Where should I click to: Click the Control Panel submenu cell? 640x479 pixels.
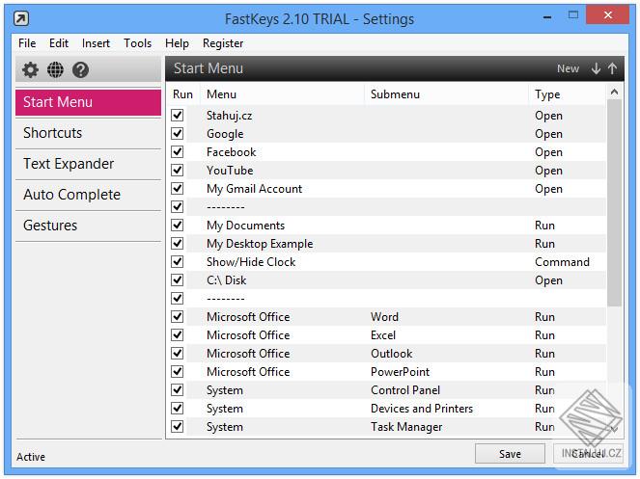[x=405, y=390]
